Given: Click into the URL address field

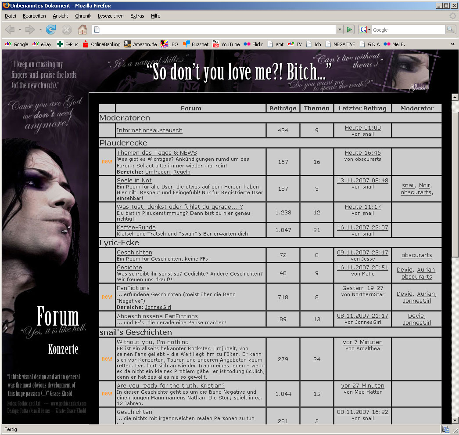Looking at the screenshot, I should coord(217,29).
